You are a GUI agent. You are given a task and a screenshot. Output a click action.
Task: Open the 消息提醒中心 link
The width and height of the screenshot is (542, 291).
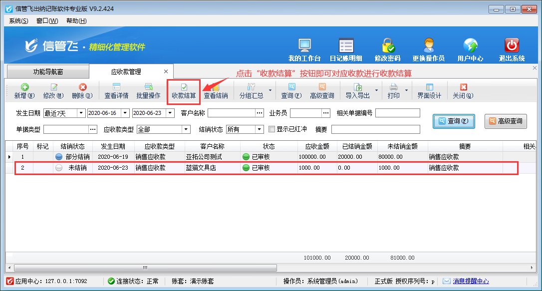coord(471,281)
